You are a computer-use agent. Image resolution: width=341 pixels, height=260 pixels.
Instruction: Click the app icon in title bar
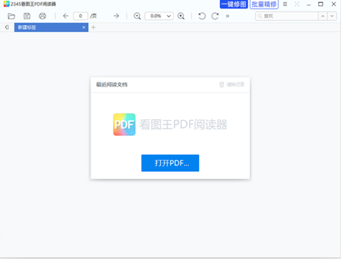click(6, 4)
